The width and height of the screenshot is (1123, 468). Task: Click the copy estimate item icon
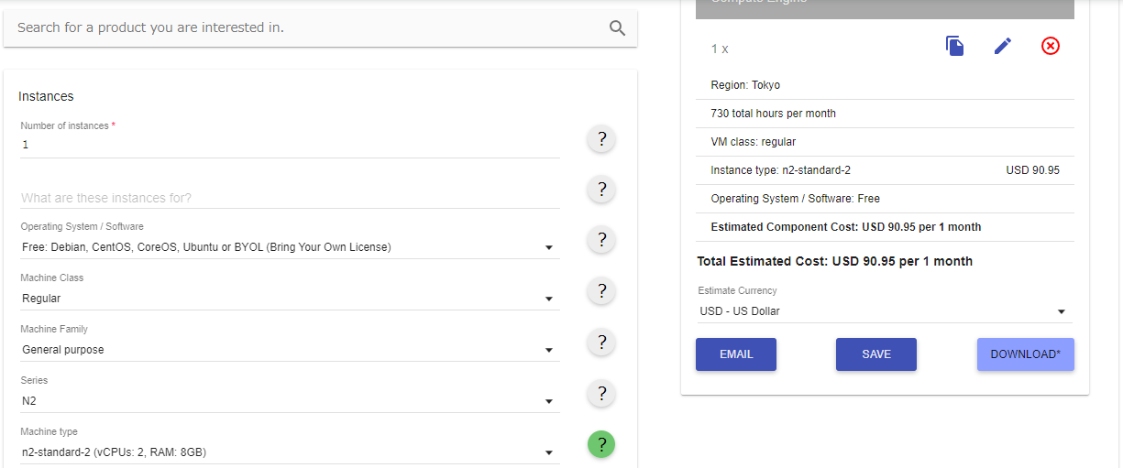[x=954, y=46]
